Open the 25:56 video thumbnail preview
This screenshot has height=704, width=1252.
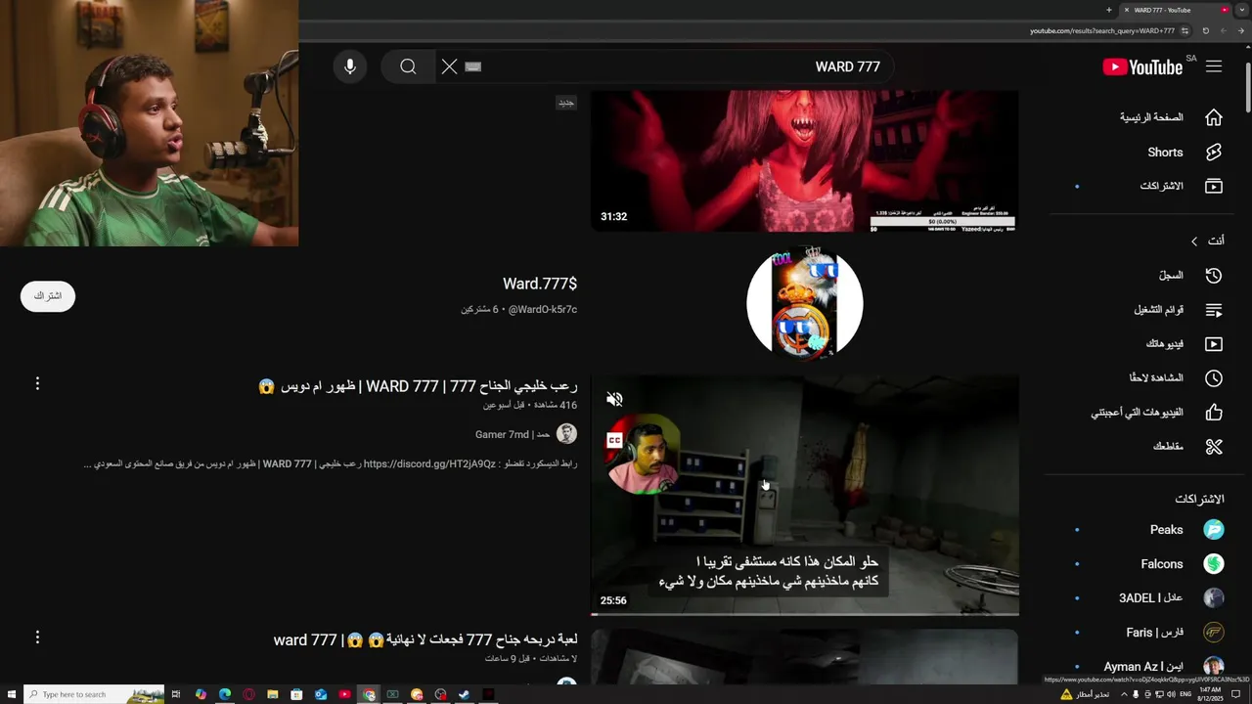pos(805,496)
